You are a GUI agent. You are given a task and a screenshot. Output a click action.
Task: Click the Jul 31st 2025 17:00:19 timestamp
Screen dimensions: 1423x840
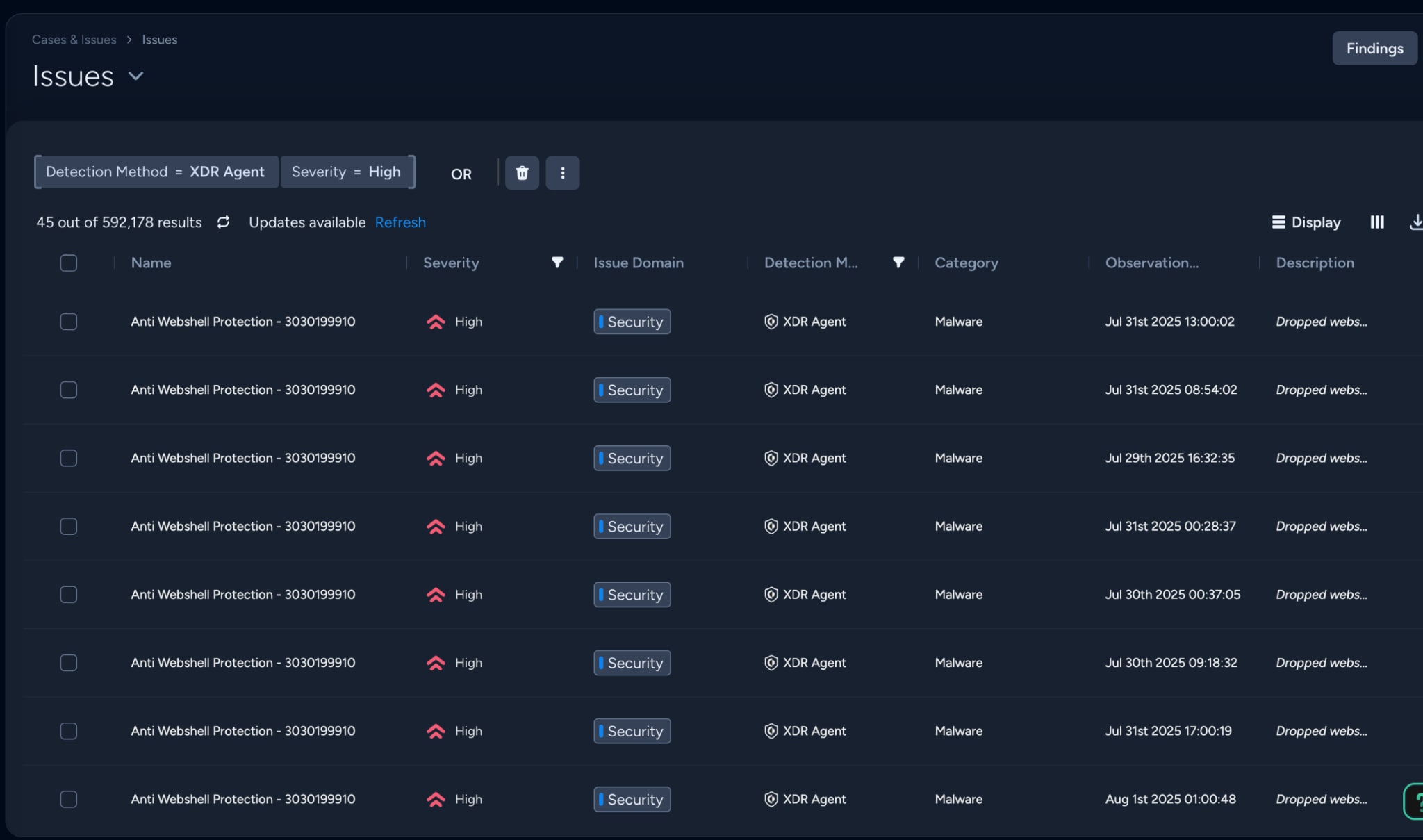pyautogui.click(x=1169, y=731)
